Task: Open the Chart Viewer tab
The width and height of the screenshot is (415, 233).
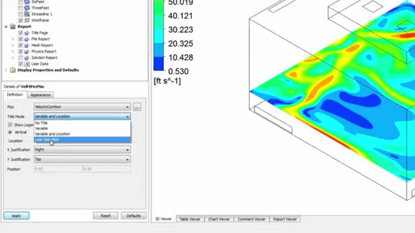Action: coord(219,219)
